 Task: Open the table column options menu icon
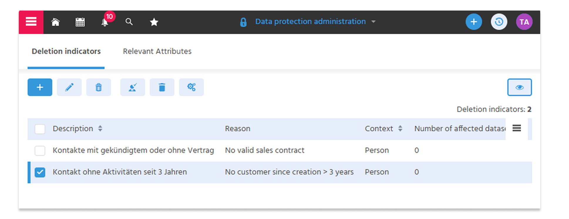(x=517, y=128)
